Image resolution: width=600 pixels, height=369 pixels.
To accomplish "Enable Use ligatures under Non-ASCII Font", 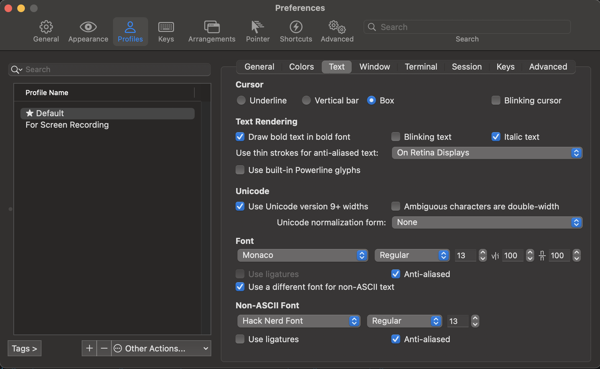I will point(240,339).
